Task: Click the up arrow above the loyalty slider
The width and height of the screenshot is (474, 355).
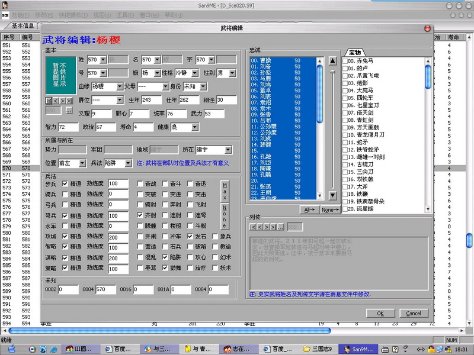Action: (x=332, y=59)
